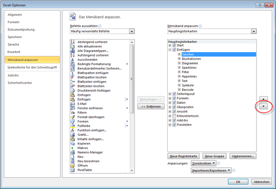Select the Sparklines group row
This screenshot has height=189, width=276.
[189, 68]
